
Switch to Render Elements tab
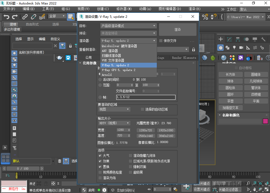(184, 58)
